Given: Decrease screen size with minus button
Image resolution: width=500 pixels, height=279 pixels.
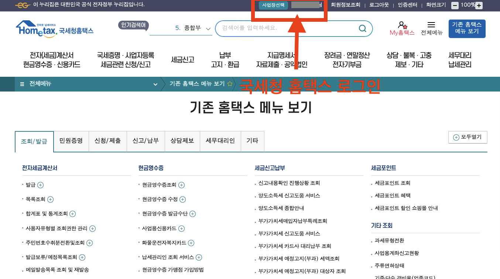Looking at the screenshot, I should coord(455,5).
